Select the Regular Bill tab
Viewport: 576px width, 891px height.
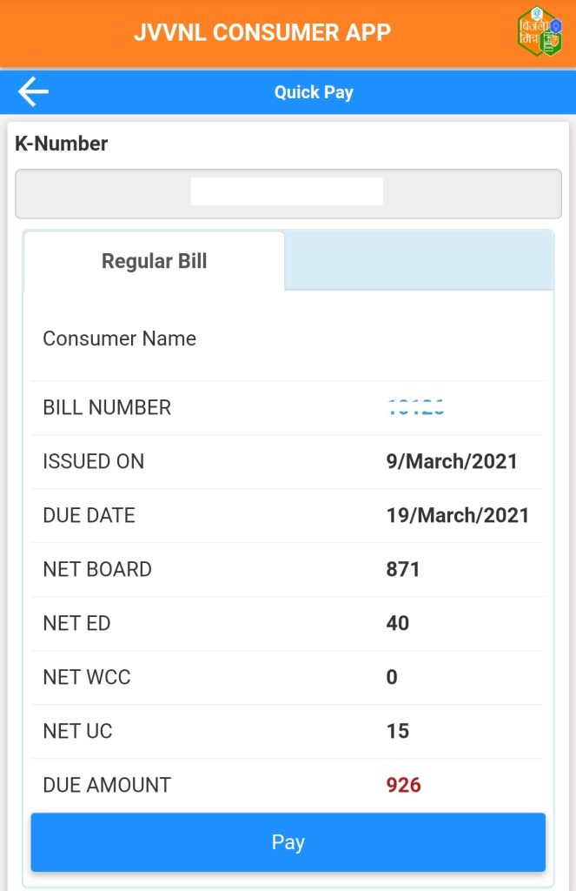[154, 260]
